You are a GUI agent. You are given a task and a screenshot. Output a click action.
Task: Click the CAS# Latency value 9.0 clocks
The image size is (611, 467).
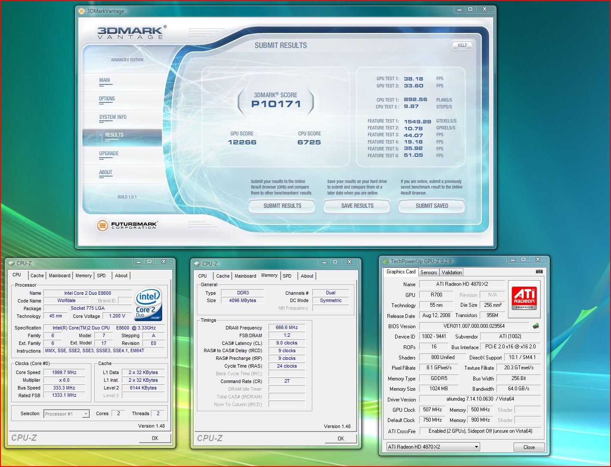click(287, 343)
